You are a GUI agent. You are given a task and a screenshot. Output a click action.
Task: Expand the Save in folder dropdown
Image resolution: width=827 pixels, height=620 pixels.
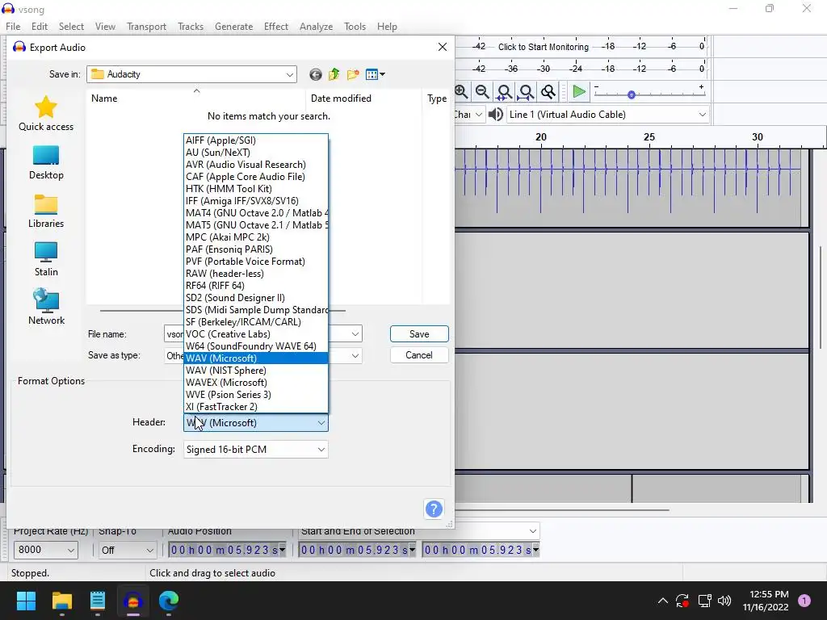290,74
